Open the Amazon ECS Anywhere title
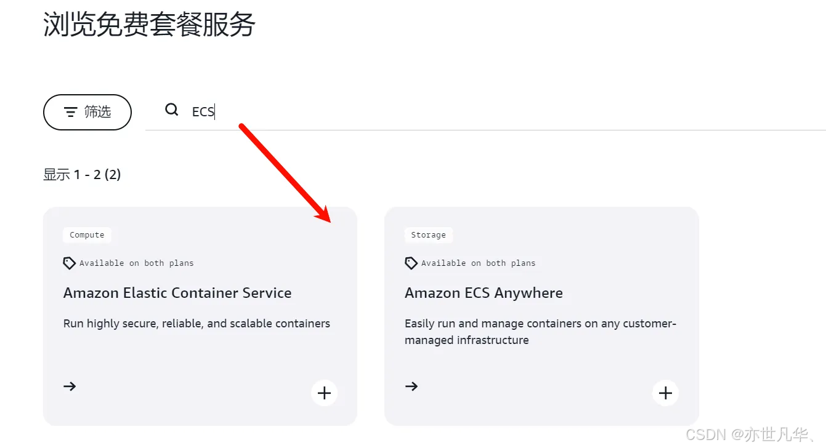Viewport: 826px width, 448px height. (484, 293)
